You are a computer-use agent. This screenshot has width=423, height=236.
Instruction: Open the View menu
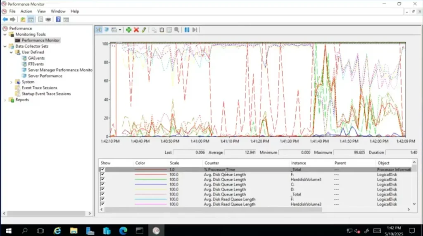[41, 11]
